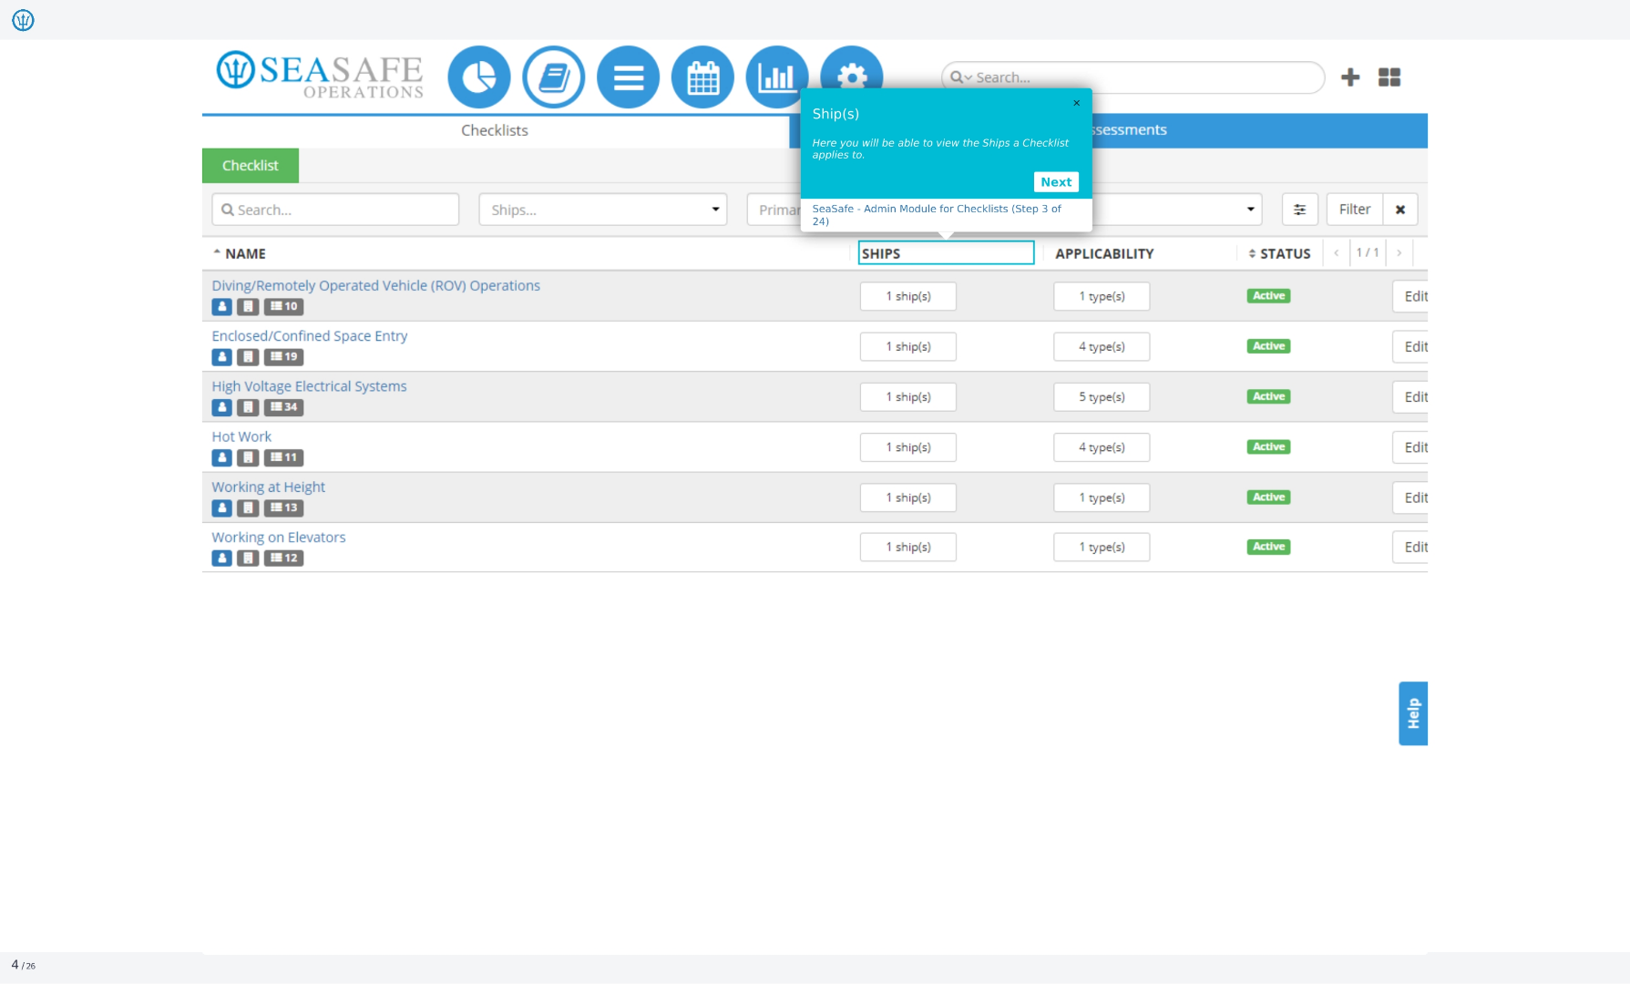Click 1 ship(s) for Diving/ROV Operations

[x=908, y=296]
